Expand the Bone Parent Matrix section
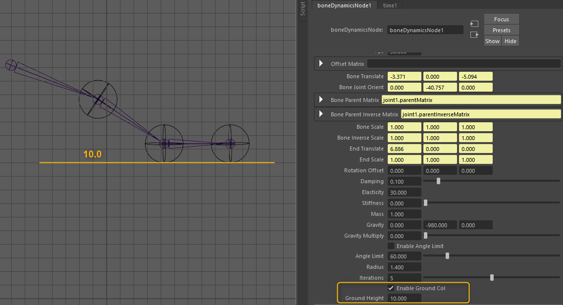Viewport: 563px width, 305px height. pos(321,100)
